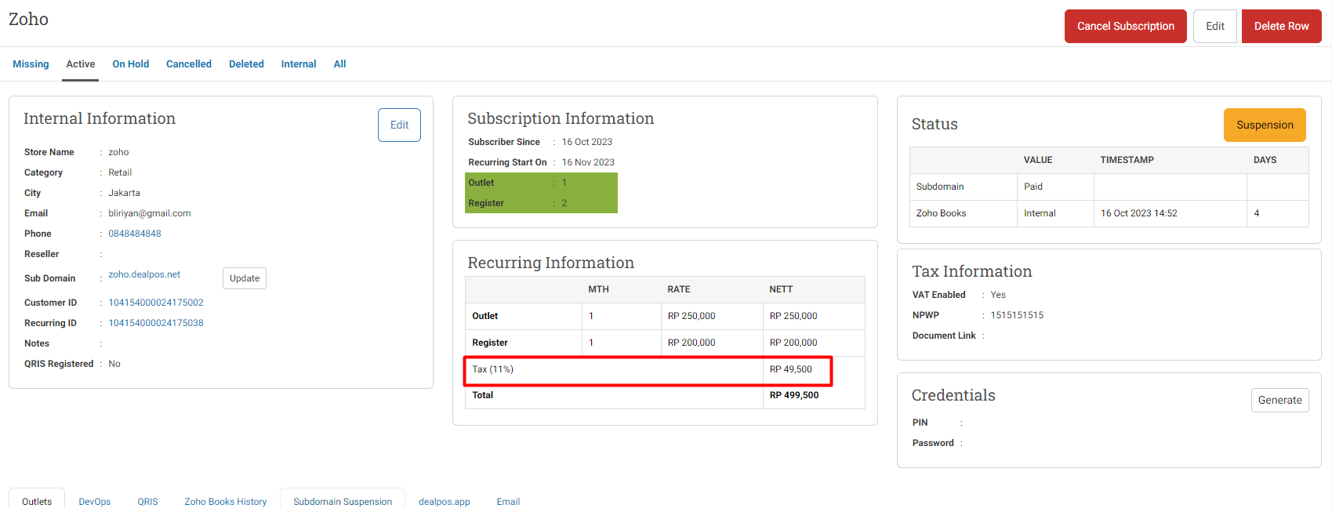Click the tax amount RP 49,500
The width and height of the screenshot is (1332, 508).
tap(790, 369)
